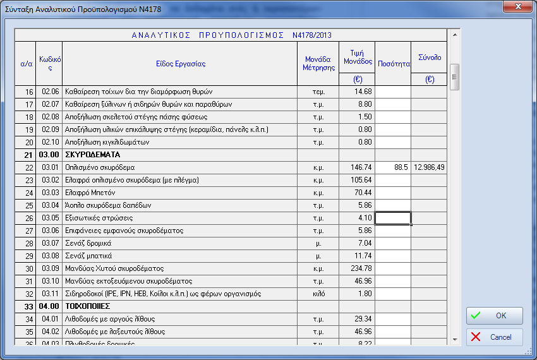Click the unit price 234.78 cell

point(357,269)
